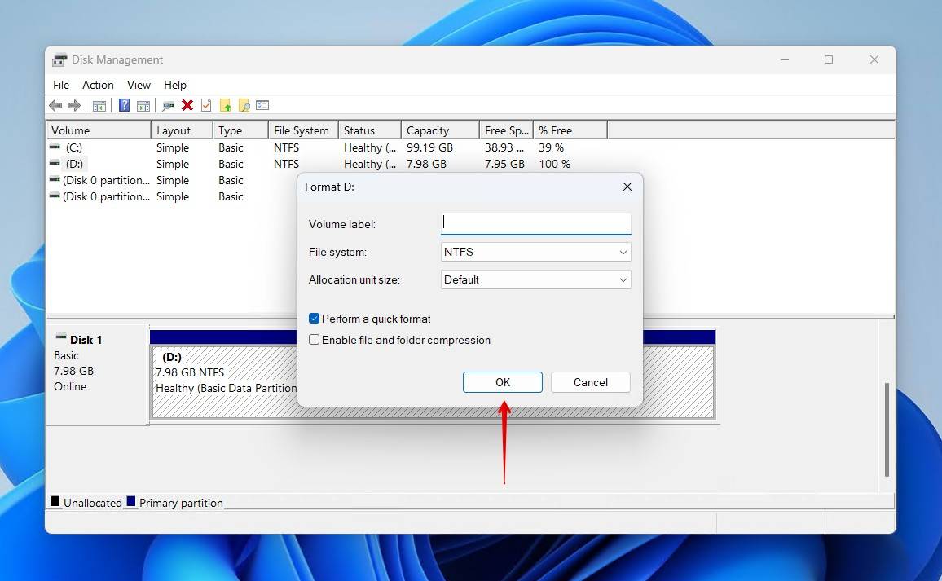942x581 pixels.
Task: Click the Disk 1 label in lower pane
Action: click(x=86, y=340)
